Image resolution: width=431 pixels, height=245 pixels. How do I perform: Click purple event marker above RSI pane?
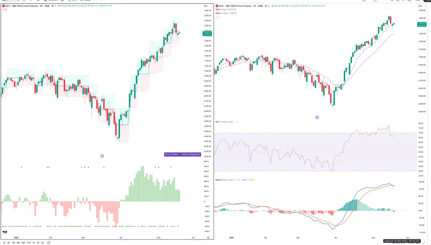(x=317, y=117)
